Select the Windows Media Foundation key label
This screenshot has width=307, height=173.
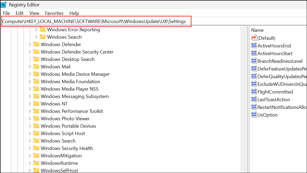[70, 82]
